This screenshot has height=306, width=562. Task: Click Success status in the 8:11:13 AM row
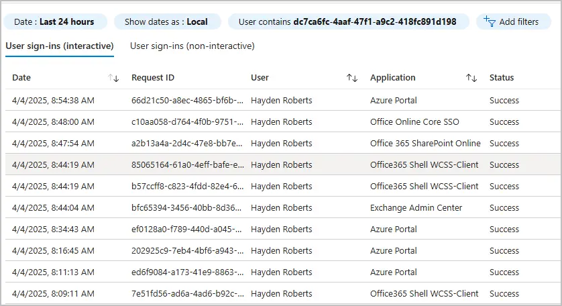pos(504,272)
